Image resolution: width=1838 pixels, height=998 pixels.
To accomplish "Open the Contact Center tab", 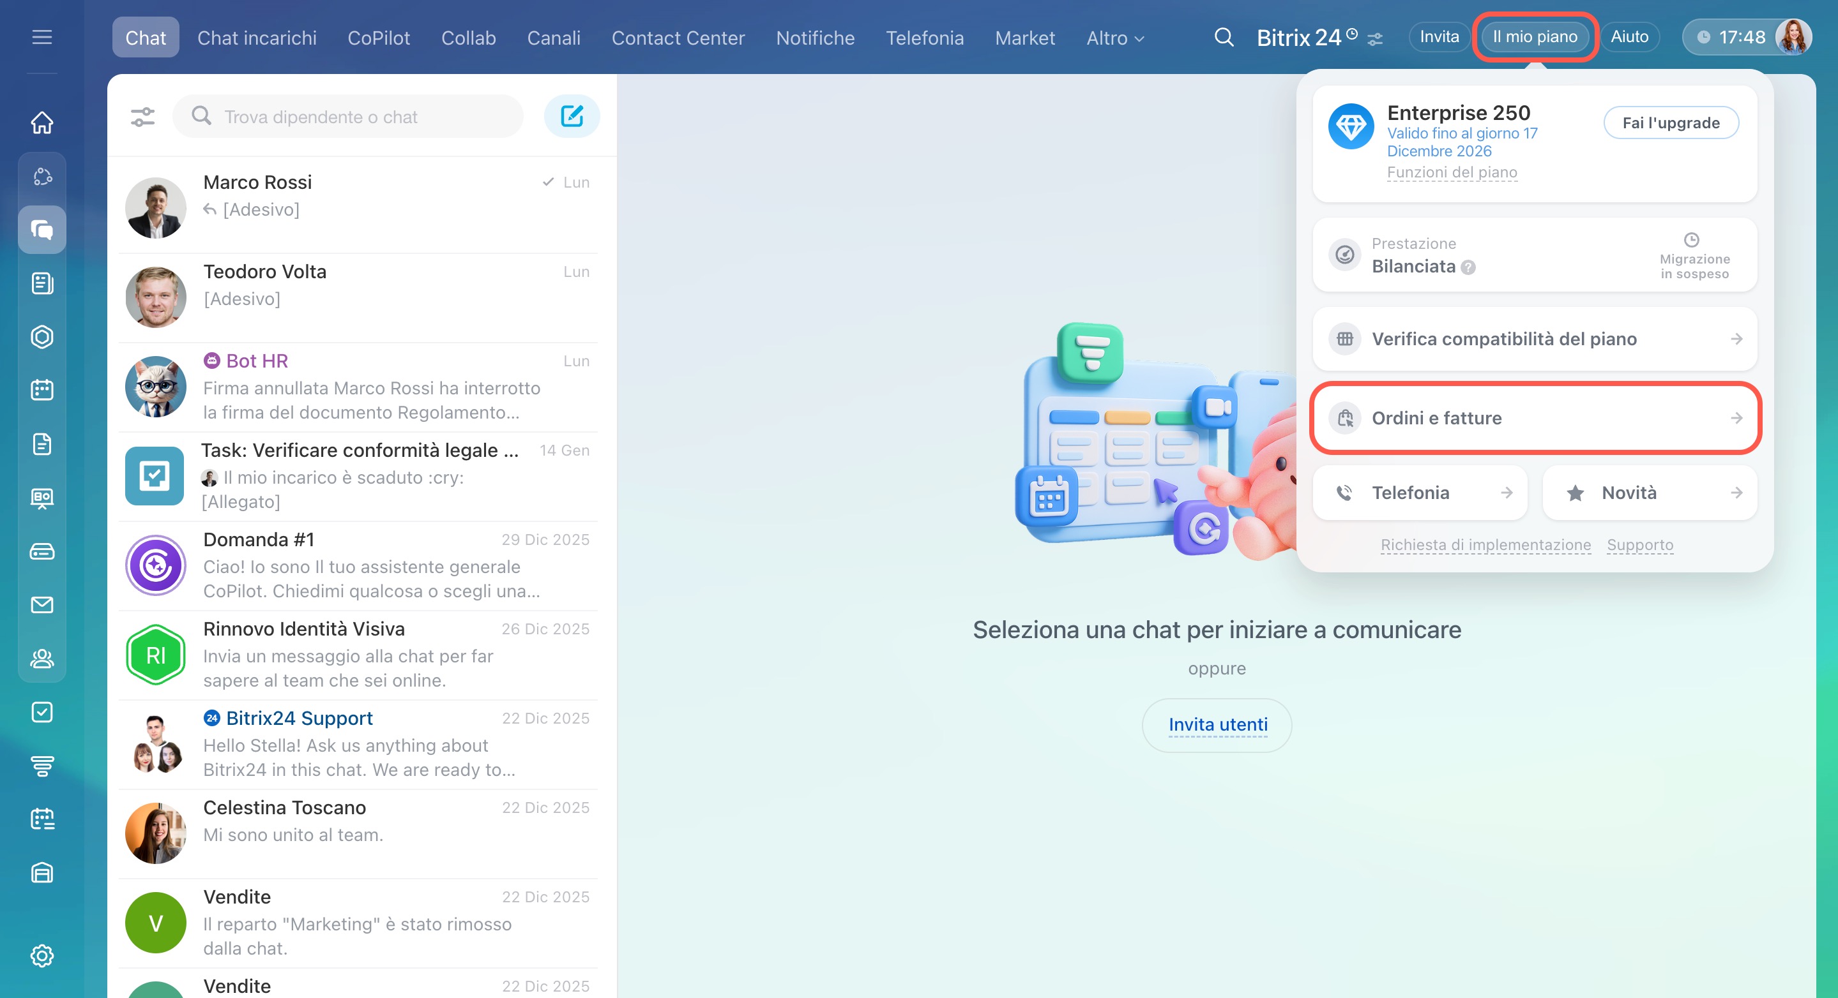I will (x=678, y=38).
